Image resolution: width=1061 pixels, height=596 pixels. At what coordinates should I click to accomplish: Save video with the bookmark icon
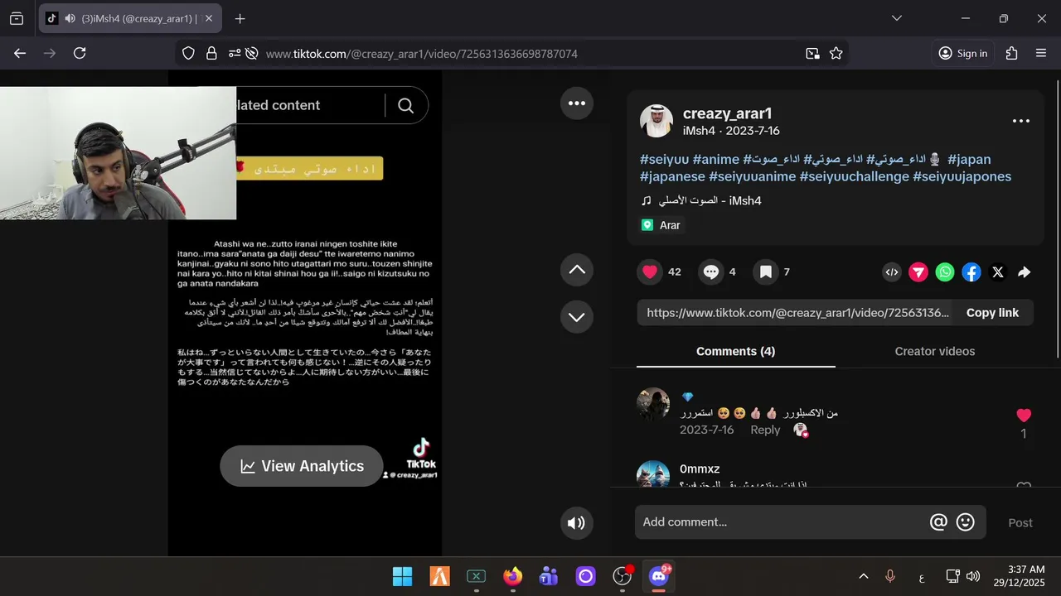766,272
